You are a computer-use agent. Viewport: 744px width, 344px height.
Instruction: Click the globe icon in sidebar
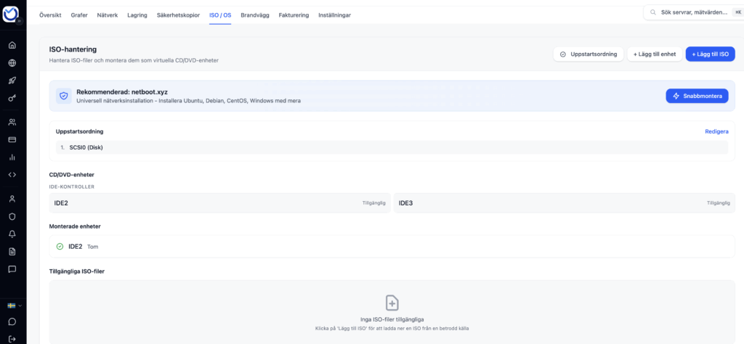click(x=12, y=63)
